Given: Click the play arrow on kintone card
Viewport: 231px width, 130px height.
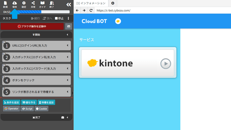Looking at the screenshot, I should click(x=166, y=64).
